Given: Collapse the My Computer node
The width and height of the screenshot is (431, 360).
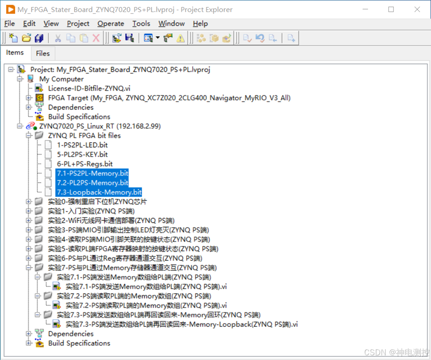Looking at the screenshot, I should click(20, 79).
